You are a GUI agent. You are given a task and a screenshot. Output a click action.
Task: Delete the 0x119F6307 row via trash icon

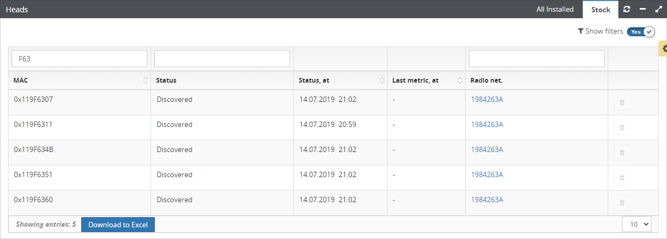[622, 102]
